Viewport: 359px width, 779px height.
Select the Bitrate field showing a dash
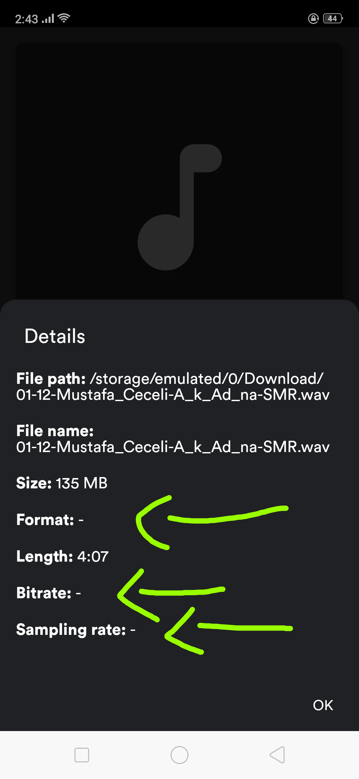[x=48, y=593]
